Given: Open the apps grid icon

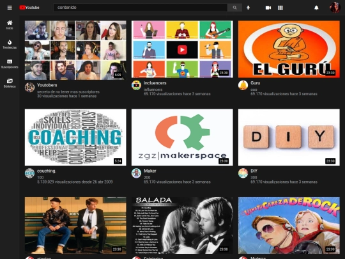Looking at the screenshot, I should 280,8.
